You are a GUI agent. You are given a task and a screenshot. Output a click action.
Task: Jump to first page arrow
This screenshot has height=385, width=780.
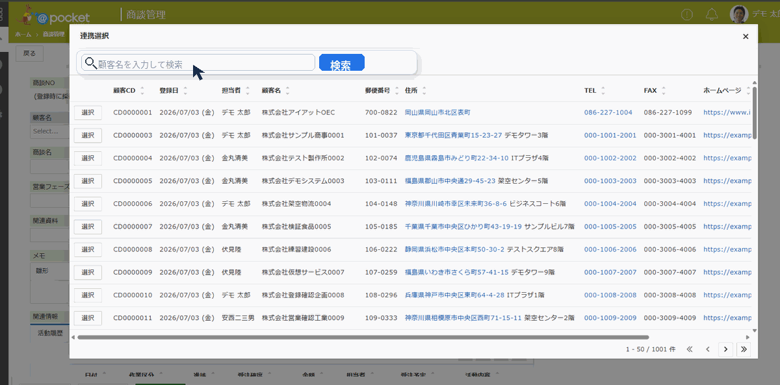[690, 349]
